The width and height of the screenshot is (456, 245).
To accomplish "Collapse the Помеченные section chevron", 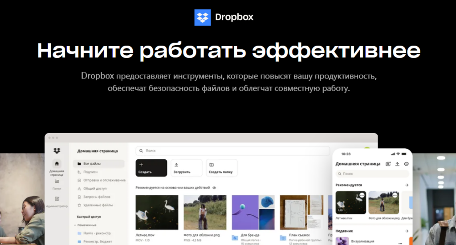I will coord(75,225).
